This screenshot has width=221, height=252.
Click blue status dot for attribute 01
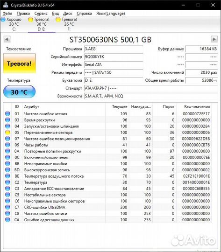[7, 113]
